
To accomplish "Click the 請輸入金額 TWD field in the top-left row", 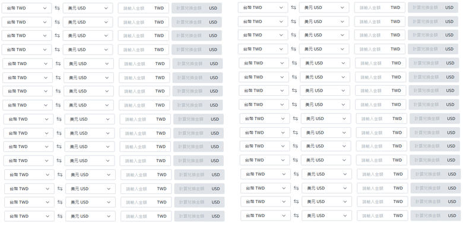I will [x=144, y=8].
